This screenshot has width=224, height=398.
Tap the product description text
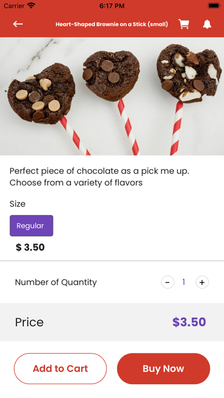click(x=99, y=177)
